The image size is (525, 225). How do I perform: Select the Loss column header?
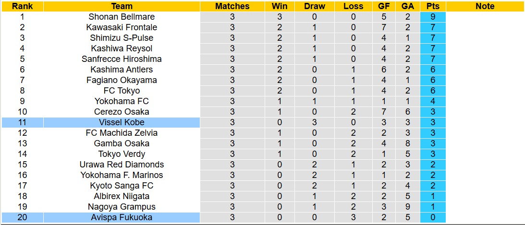coord(354,6)
